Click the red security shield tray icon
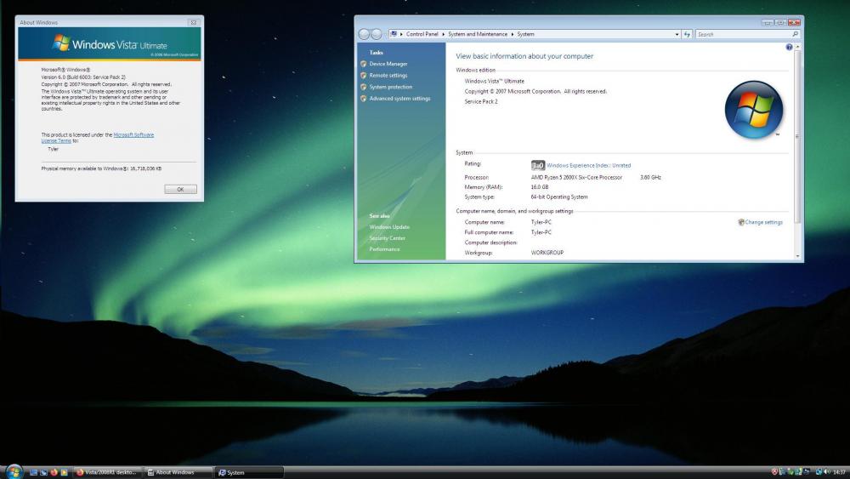This screenshot has width=850, height=479. (x=774, y=472)
